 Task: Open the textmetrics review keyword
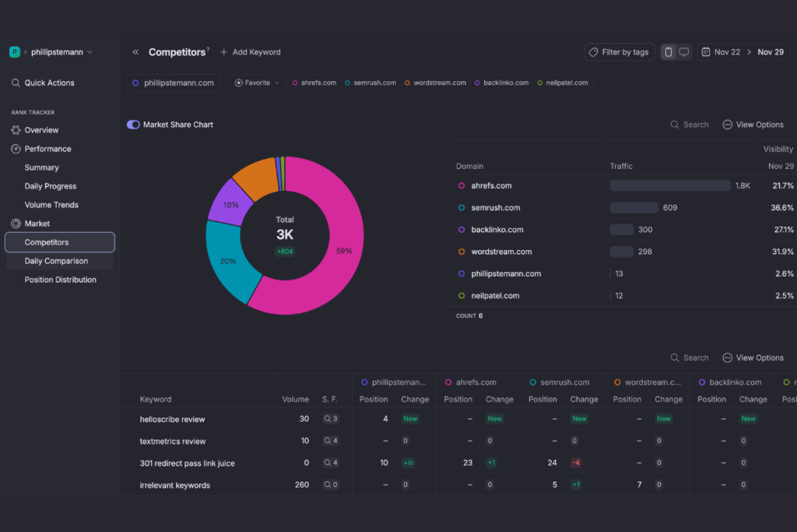point(172,441)
